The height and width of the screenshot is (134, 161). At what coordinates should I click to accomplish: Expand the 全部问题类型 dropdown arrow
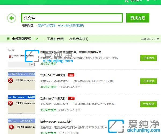click(37, 39)
